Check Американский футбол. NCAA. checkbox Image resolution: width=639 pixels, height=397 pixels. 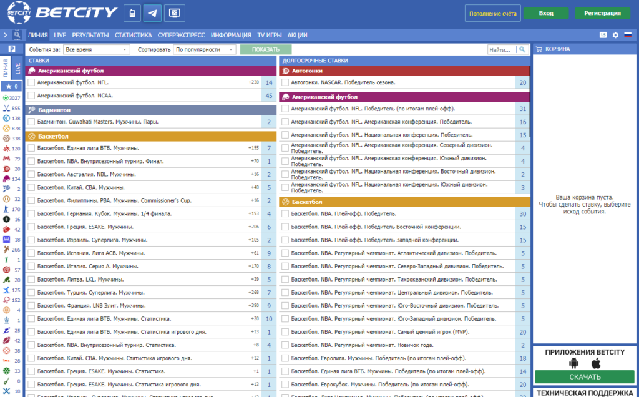31,96
